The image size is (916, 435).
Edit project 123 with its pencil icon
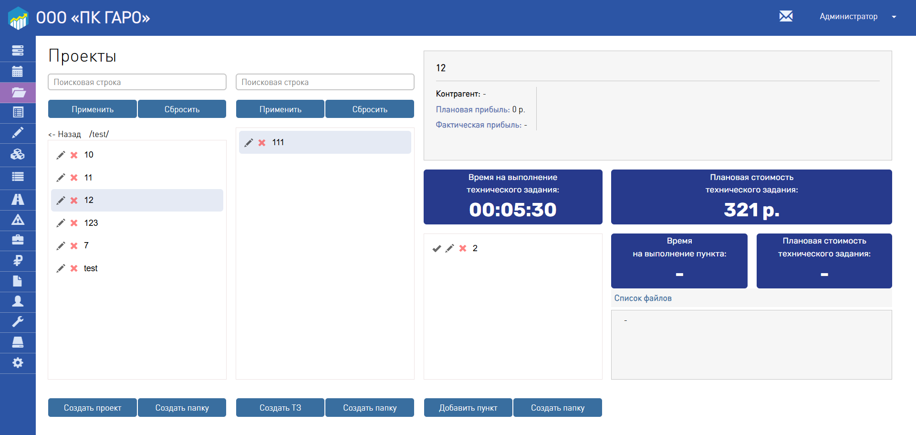61,223
